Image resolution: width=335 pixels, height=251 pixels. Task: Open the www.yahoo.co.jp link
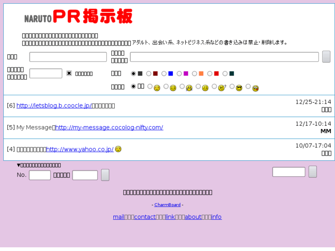80,149
